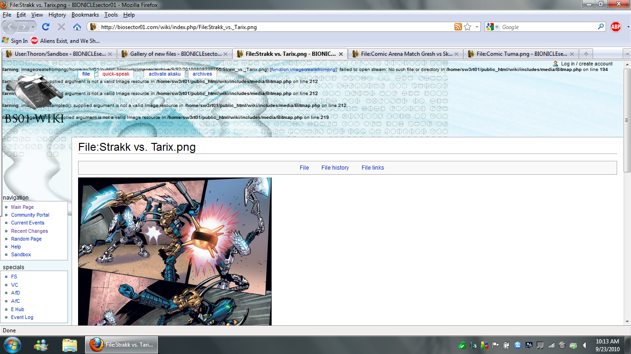Close the File:Comic Tuma.png tab
The height and width of the screenshot is (354, 631).
point(572,54)
